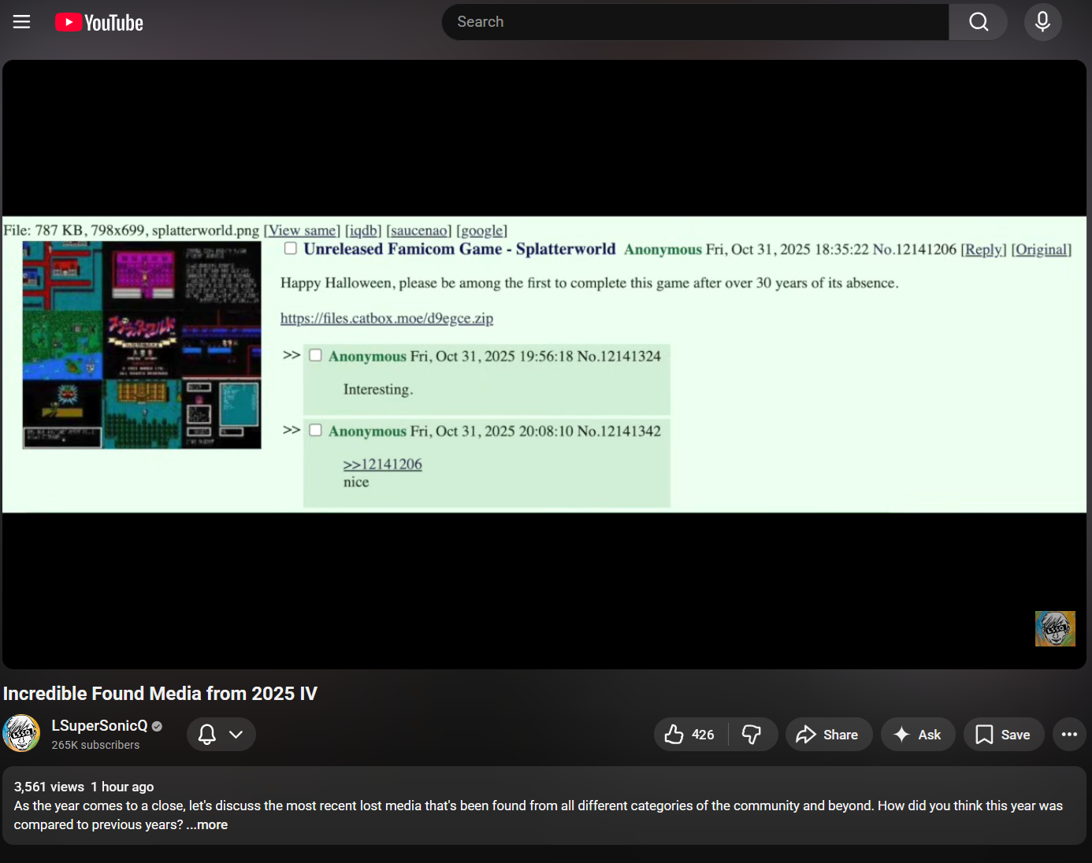
Task: Open the hamburger guide menu
Action: tap(22, 22)
